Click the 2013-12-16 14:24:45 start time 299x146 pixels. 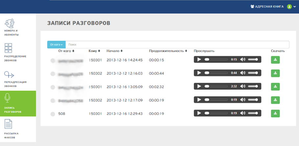(125, 60)
